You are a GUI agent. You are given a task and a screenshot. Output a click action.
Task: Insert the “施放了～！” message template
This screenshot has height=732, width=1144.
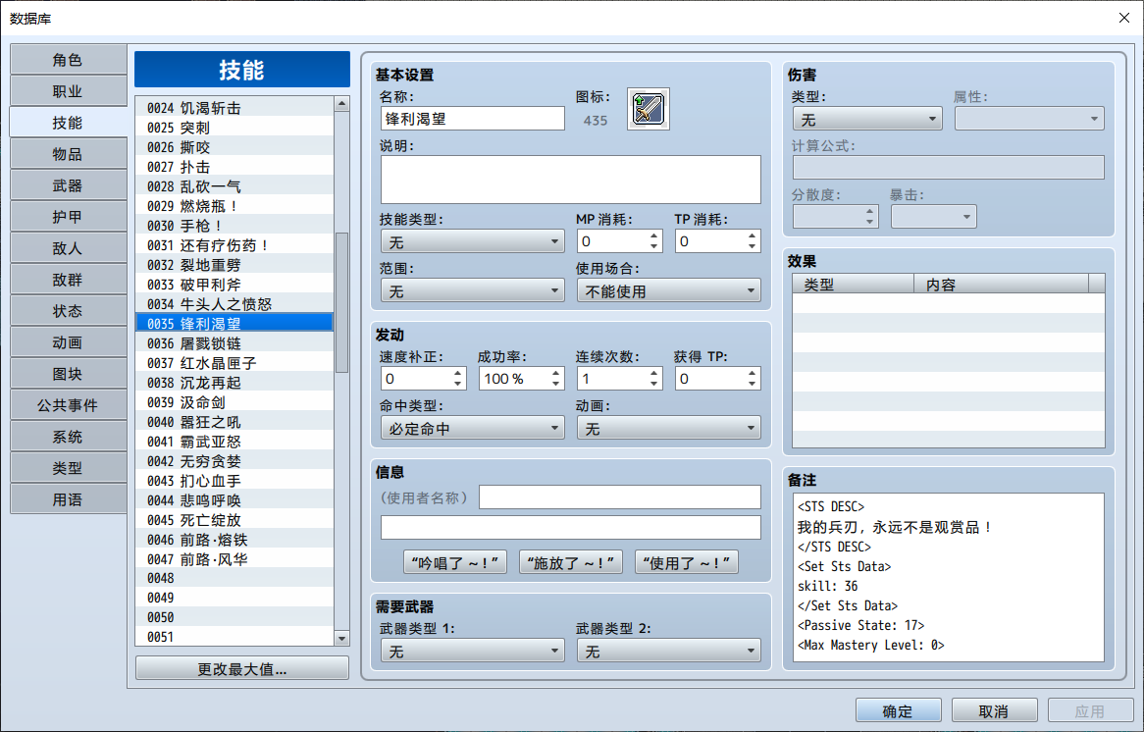571,562
